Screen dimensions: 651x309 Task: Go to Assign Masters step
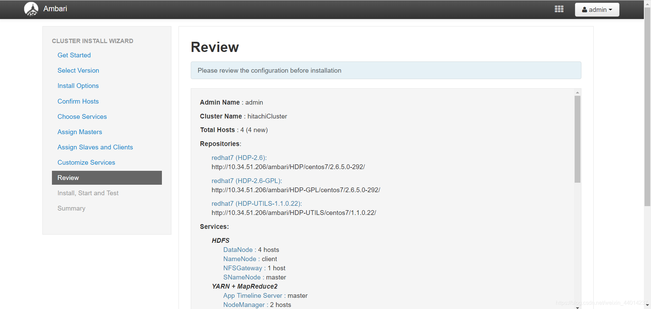tap(80, 132)
